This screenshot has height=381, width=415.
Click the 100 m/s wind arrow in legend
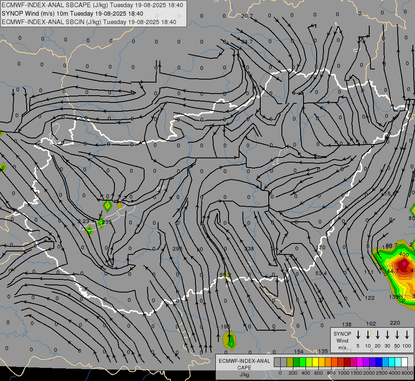point(407,335)
